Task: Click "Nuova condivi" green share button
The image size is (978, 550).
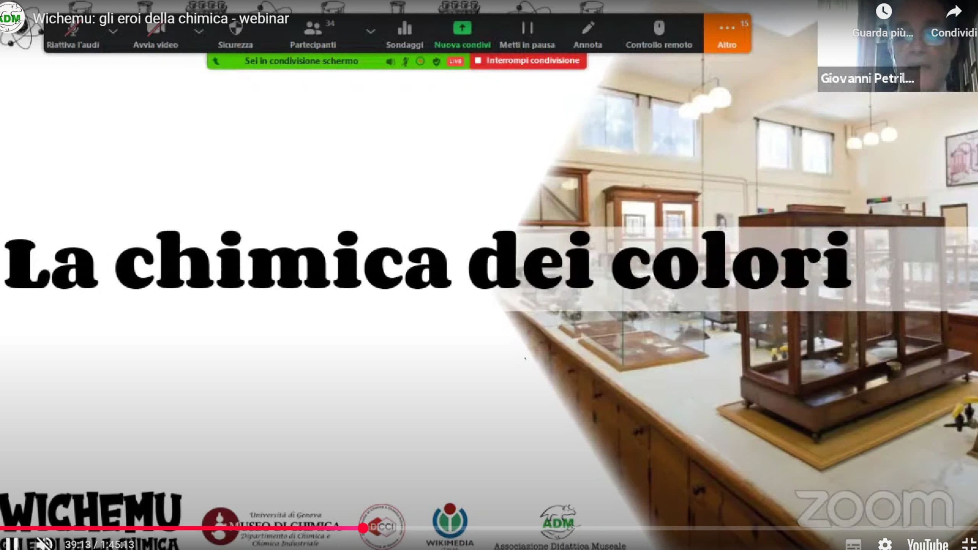Action: (x=462, y=35)
